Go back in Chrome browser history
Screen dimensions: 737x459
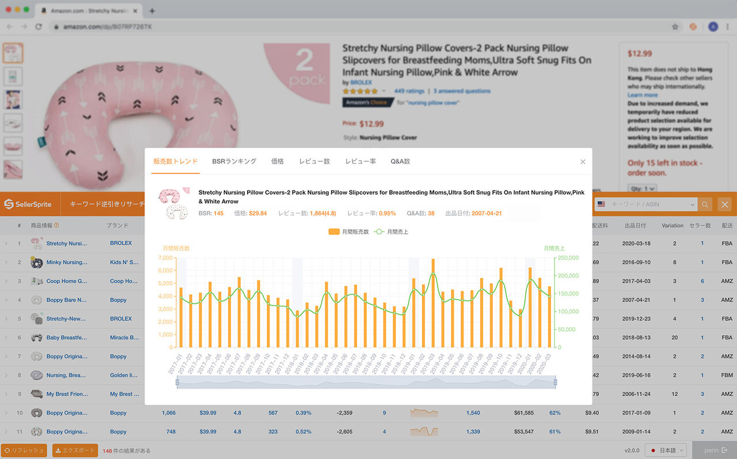[x=9, y=26]
